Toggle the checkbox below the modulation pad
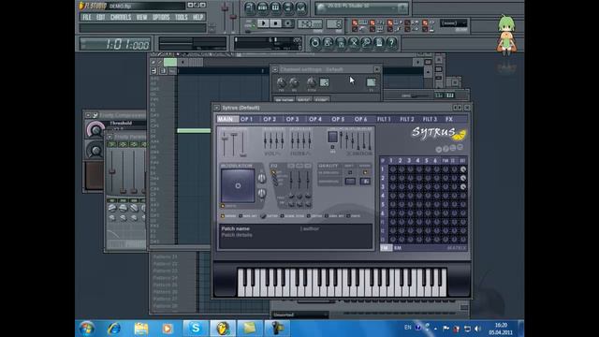The image size is (599, 337). 223,206
